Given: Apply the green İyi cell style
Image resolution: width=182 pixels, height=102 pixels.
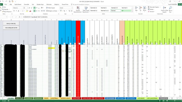Looking at the screenshot, I should 126,11.
